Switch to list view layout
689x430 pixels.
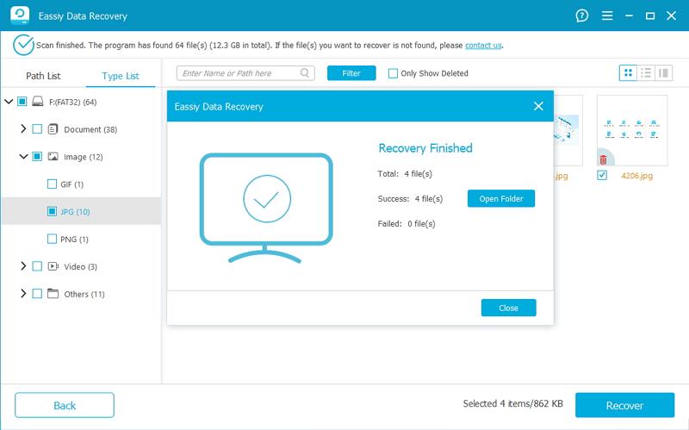tap(646, 73)
